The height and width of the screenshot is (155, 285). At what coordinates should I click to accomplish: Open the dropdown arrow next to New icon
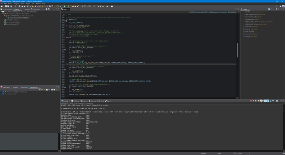coord(4,6)
